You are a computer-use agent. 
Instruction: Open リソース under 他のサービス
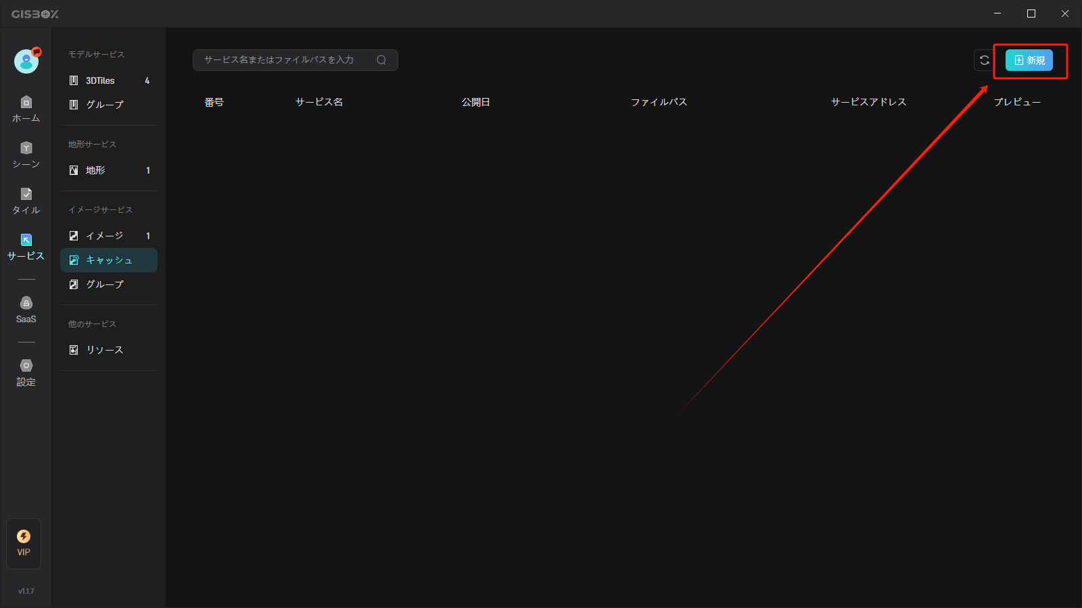point(109,350)
